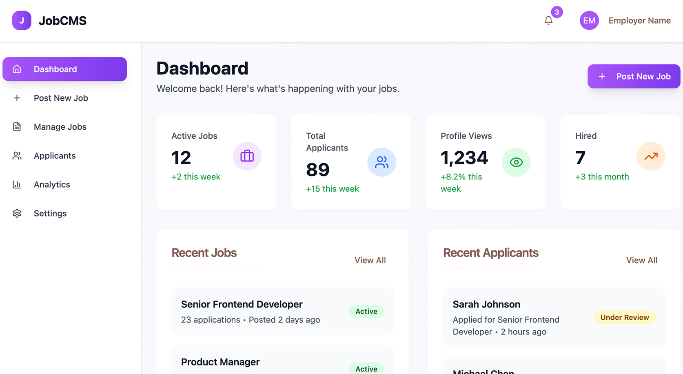Switch to Post New Job in sidebar
Image resolution: width=683 pixels, height=374 pixels.
pos(61,98)
